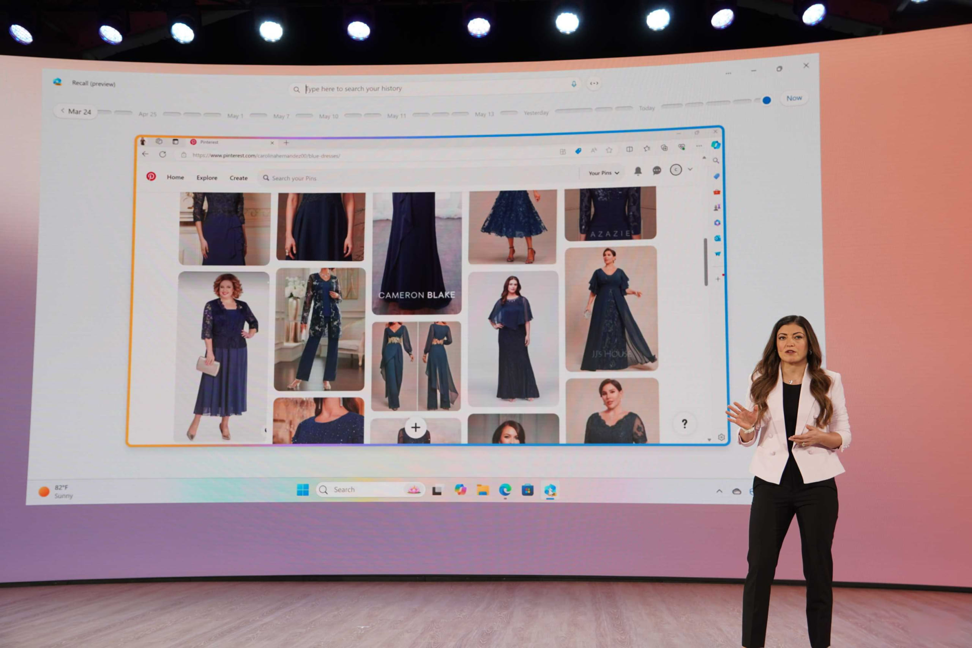
Task: Click the question mark help button
Action: (x=684, y=423)
